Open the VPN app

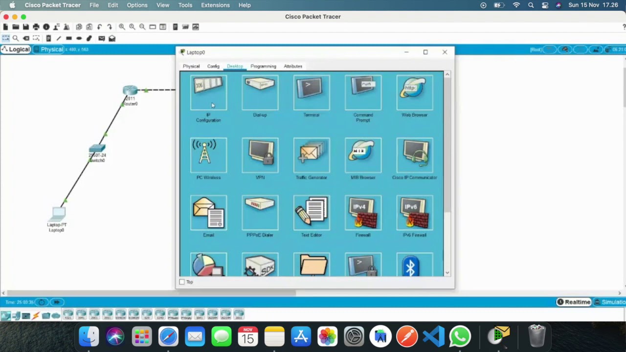pos(260,155)
